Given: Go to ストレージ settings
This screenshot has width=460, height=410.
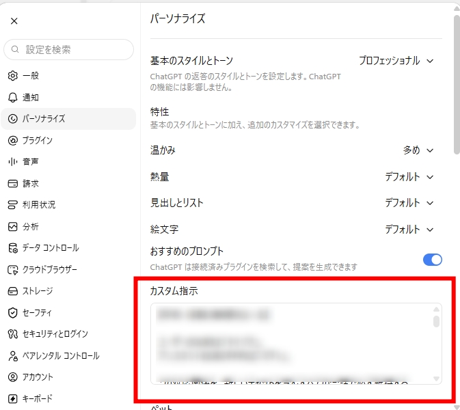Looking at the screenshot, I should click(68, 291).
